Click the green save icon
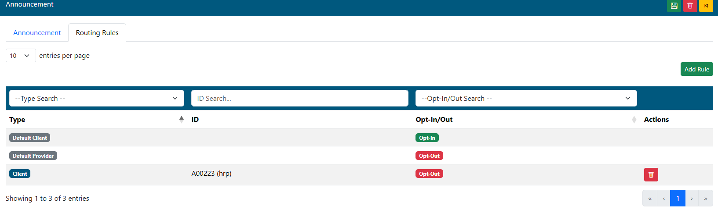The width and height of the screenshot is (718, 213). coord(674,6)
